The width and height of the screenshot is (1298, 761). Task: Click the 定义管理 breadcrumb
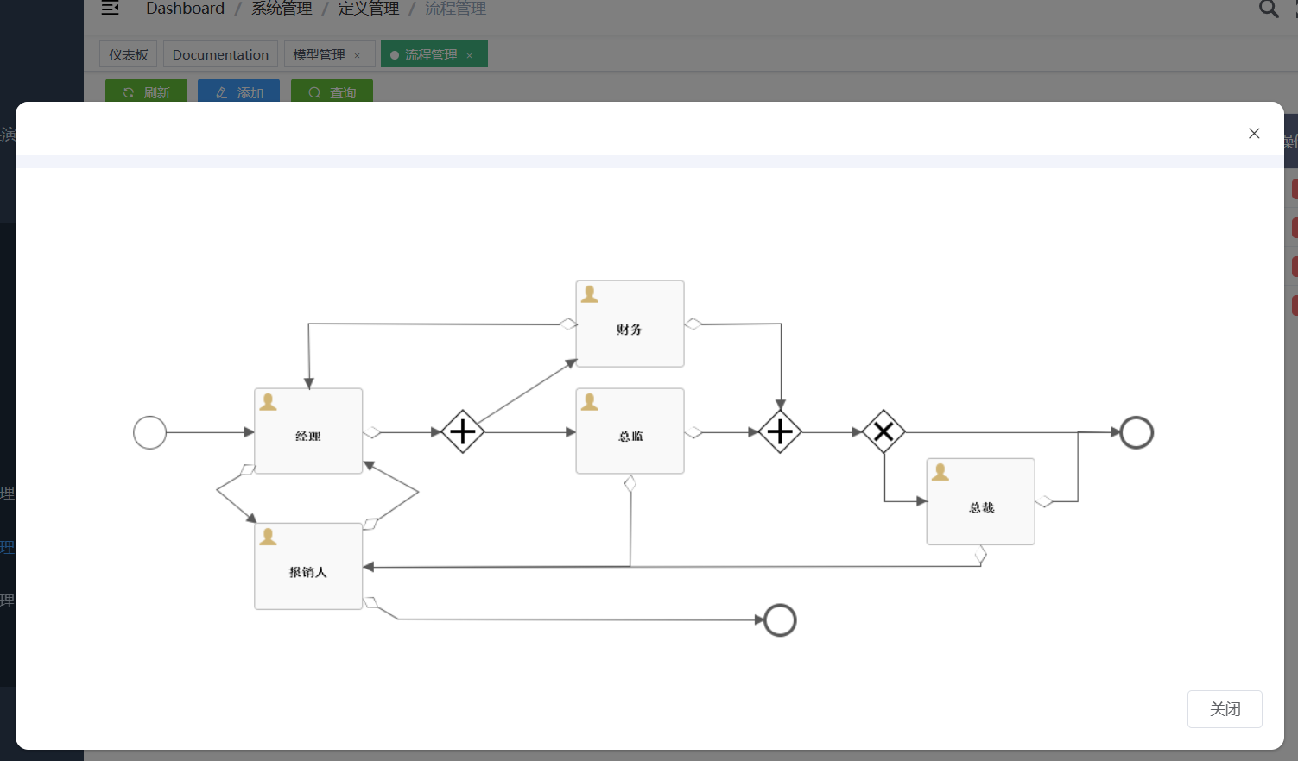(369, 9)
